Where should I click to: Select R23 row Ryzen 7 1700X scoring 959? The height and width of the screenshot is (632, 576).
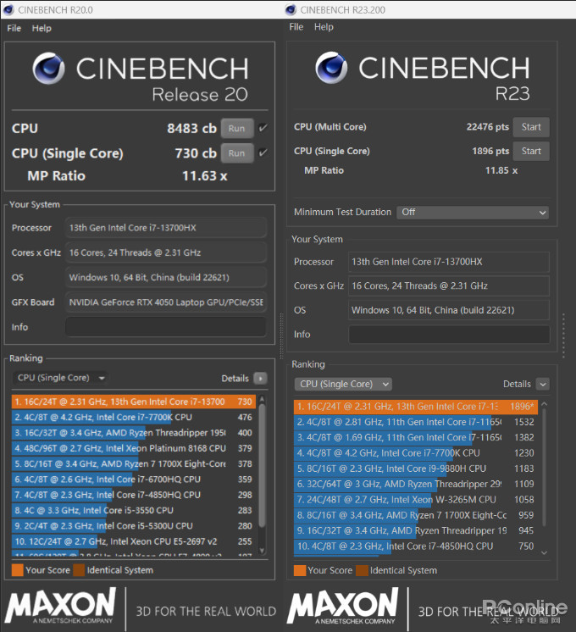[x=416, y=516]
